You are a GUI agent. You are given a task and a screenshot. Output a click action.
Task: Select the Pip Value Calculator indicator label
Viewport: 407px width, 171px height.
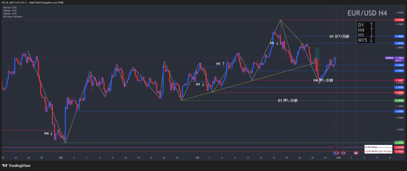click(13, 16)
